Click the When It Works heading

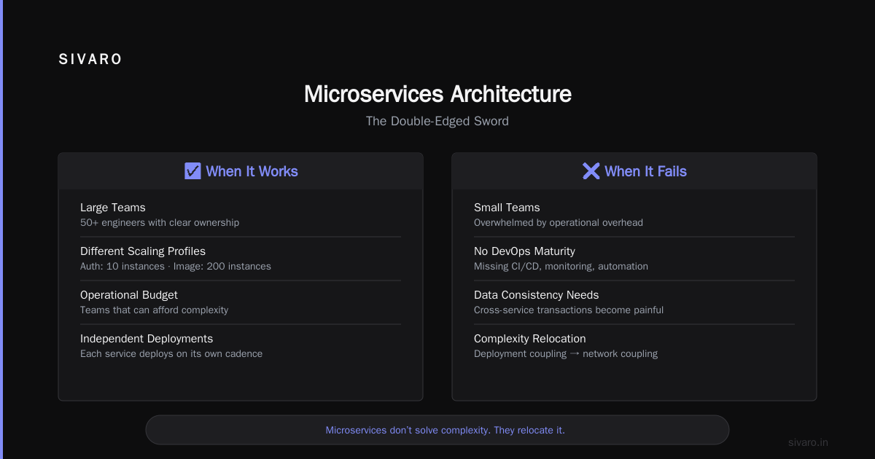252,171
